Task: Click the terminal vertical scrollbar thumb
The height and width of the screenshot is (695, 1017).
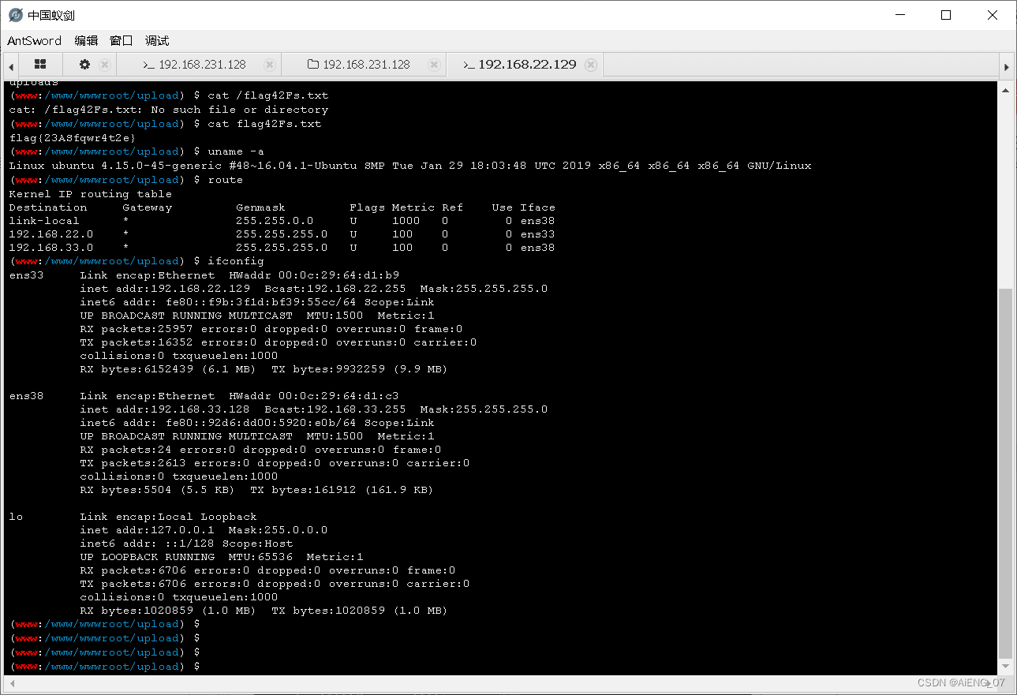Action: 1005,473
